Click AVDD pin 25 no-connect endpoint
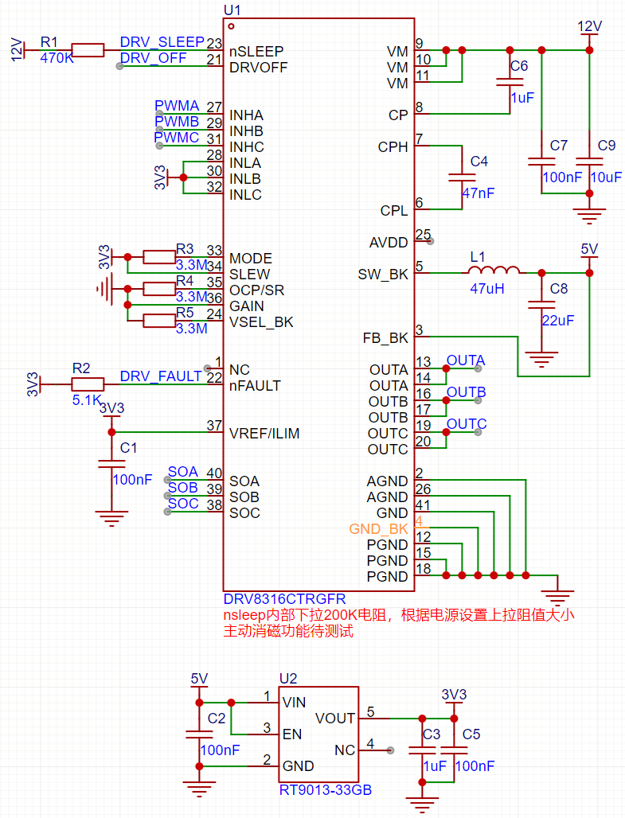The image size is (625, 818). [x=430, y=241]
